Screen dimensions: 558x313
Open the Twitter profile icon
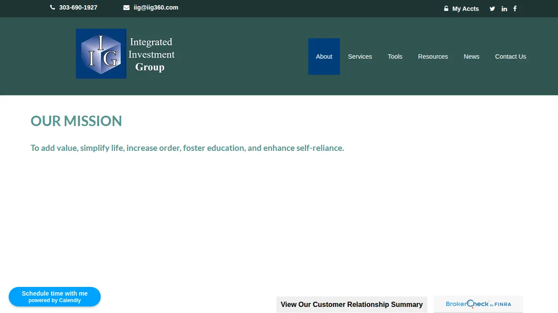(x=492, y=9)
